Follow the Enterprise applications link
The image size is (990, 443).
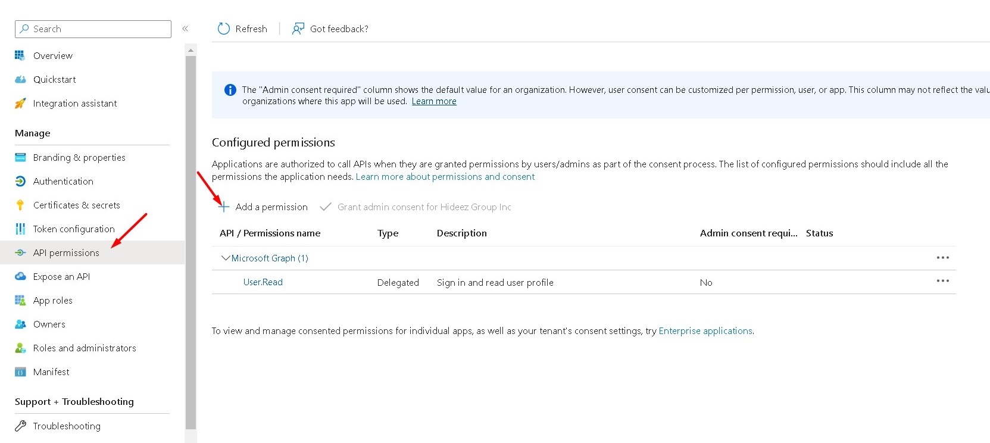pyautogui.click(x=705, y=330)
